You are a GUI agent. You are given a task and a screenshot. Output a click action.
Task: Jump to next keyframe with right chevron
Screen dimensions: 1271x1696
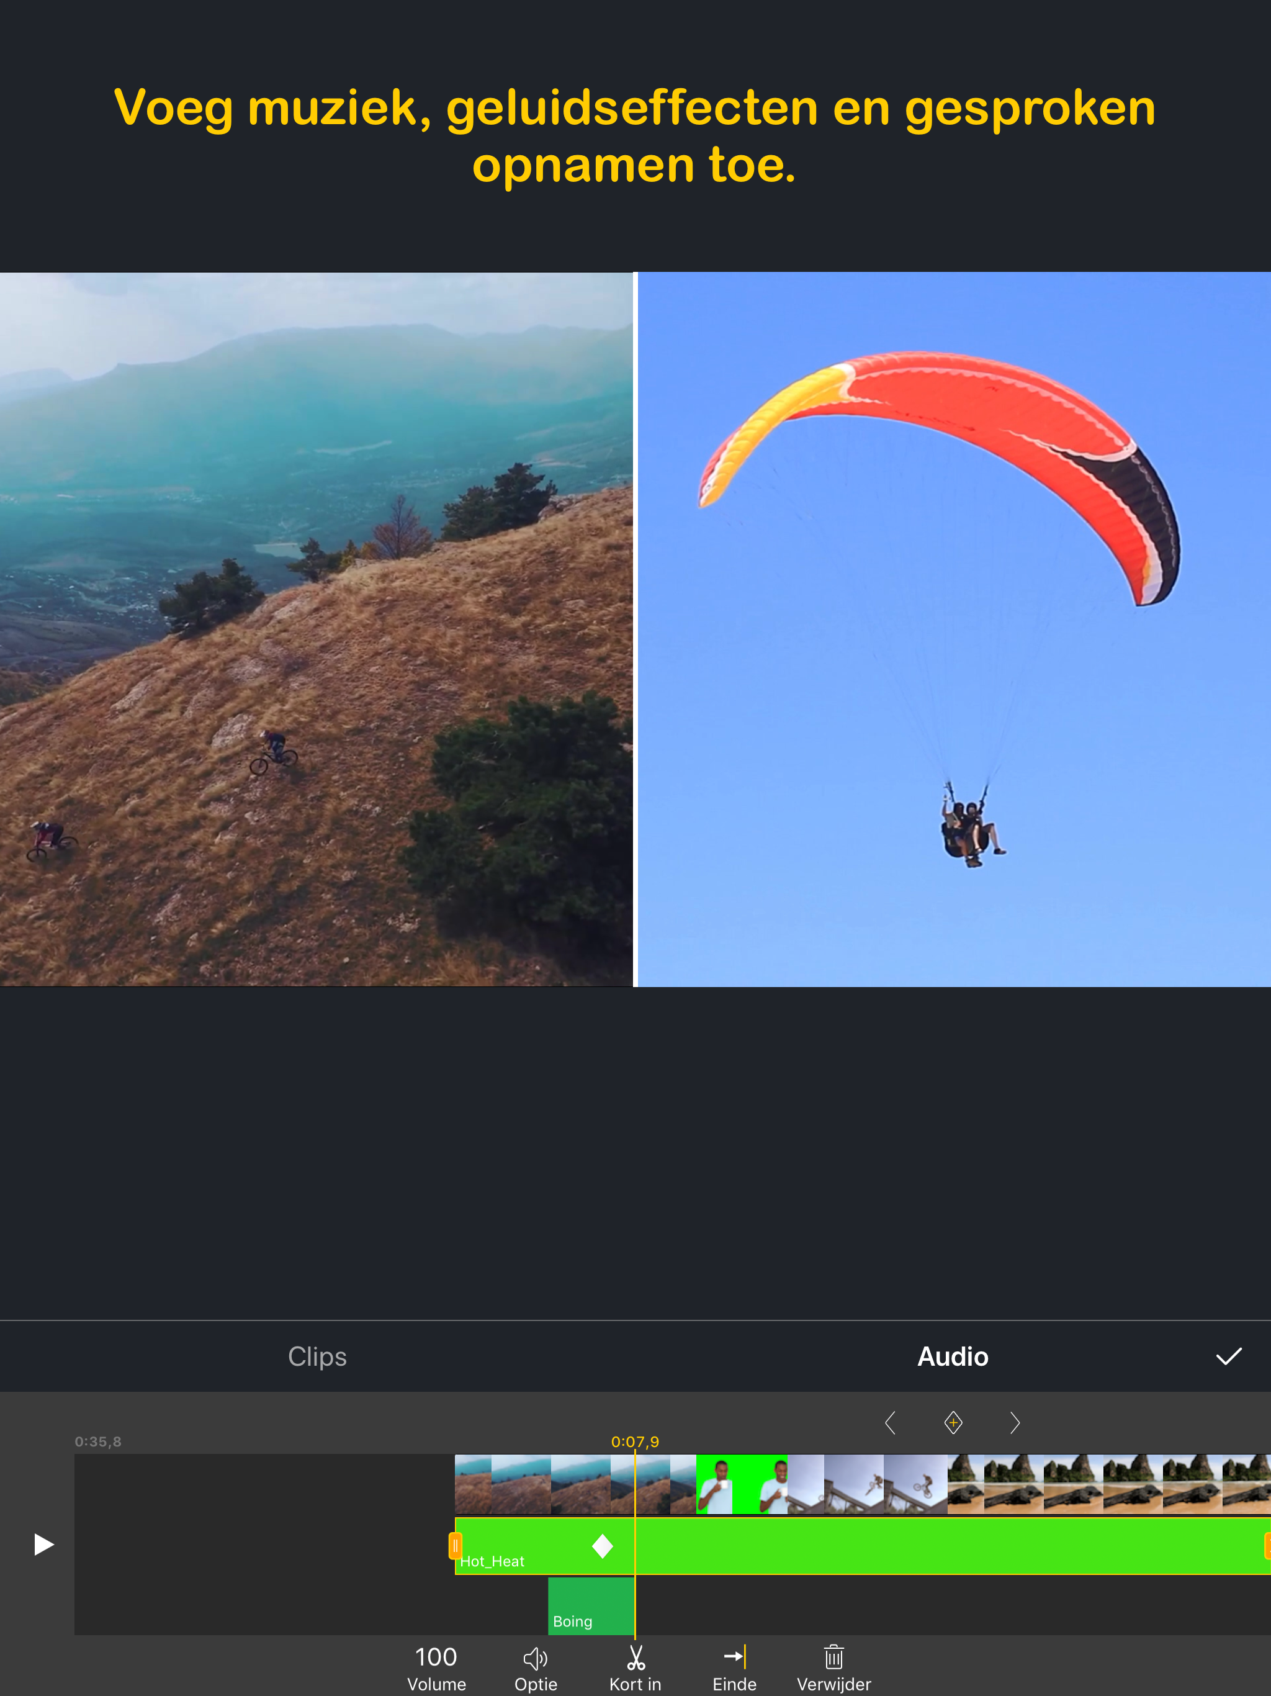click(x=1015, y=1423)
